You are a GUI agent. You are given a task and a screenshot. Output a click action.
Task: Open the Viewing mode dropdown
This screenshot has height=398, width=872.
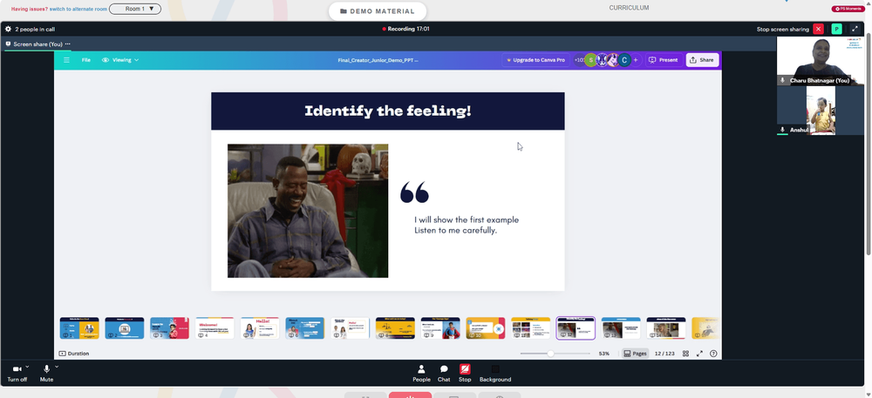click(x=120, y=60)
